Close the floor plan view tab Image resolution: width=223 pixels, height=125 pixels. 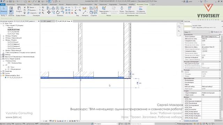[x=72, y=21]
